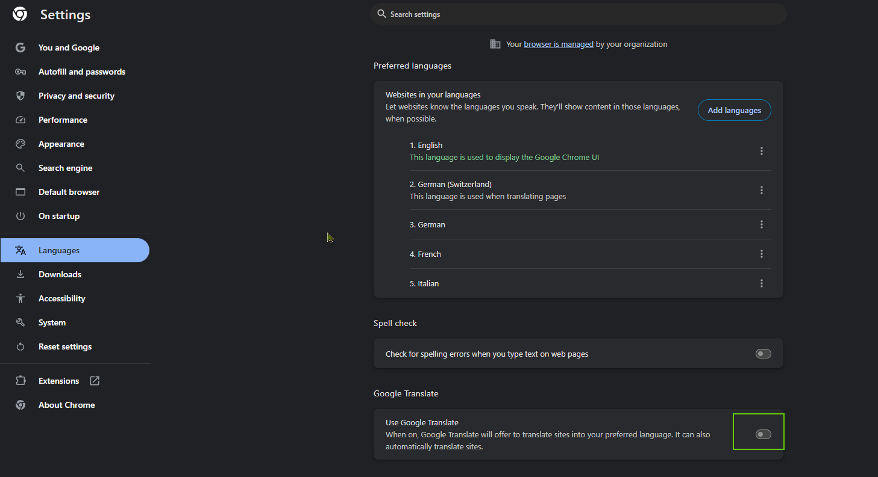Open the About Chrome page

click(x=75, y=405)
